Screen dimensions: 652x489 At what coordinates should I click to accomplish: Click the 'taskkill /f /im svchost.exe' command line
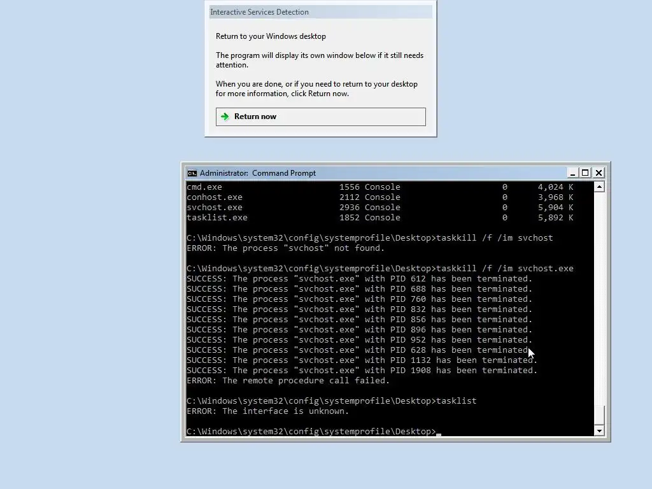click(380, 269)
